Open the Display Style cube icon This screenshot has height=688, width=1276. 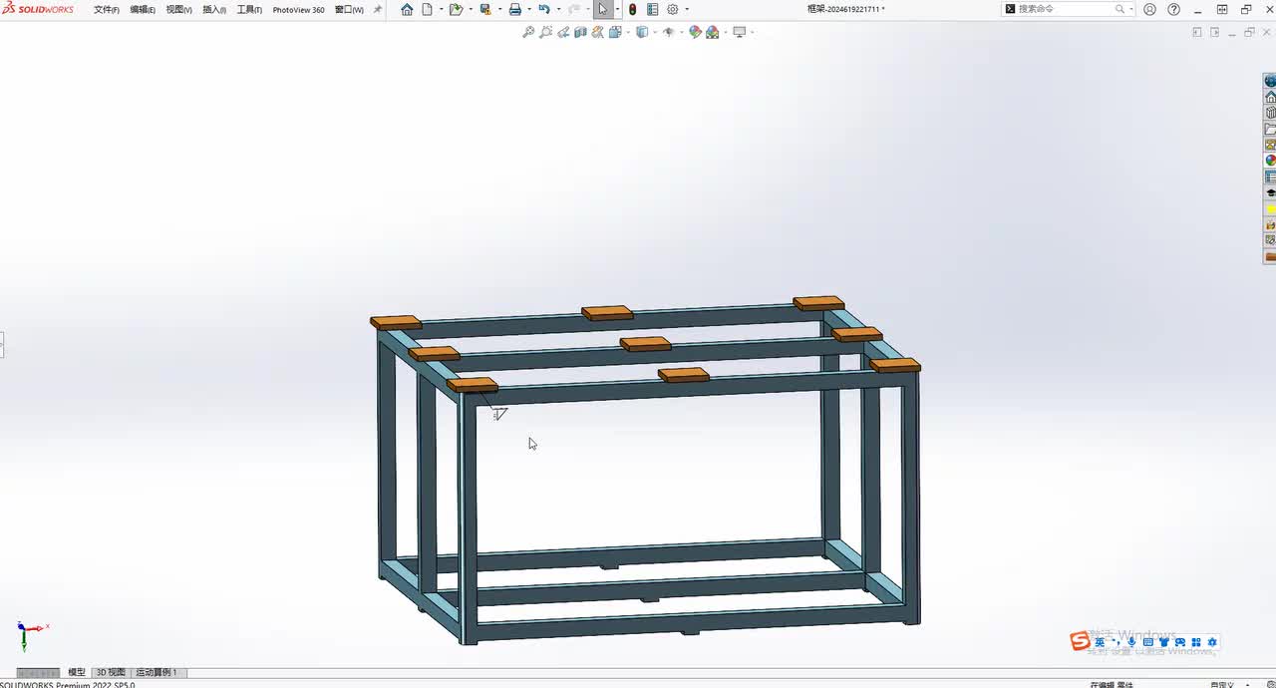pos(642,32)
